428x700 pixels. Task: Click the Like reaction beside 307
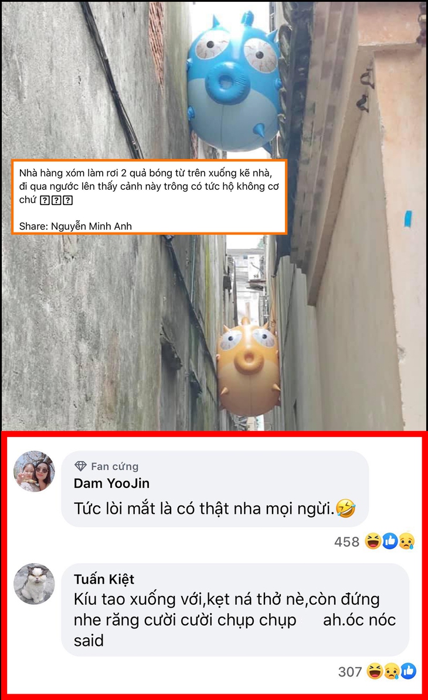coord(408,671)
